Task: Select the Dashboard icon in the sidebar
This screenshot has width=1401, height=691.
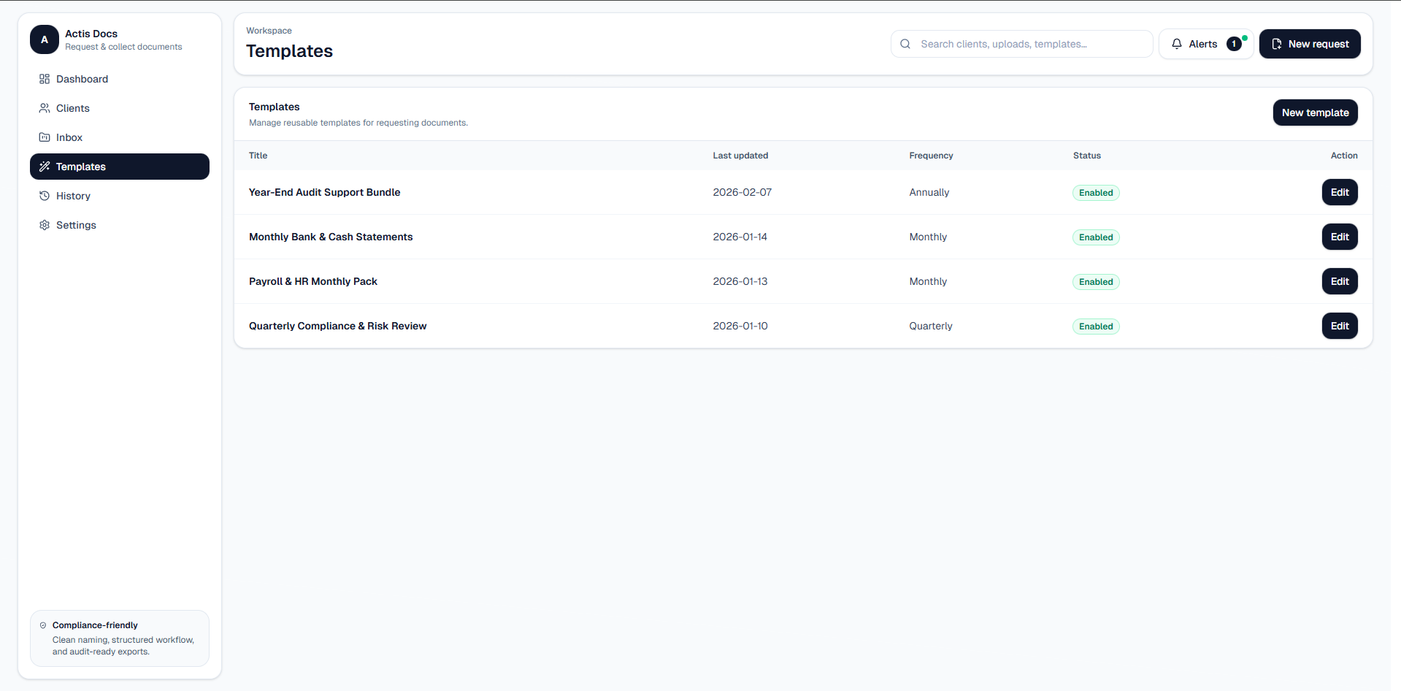Action: click(45, 79)
